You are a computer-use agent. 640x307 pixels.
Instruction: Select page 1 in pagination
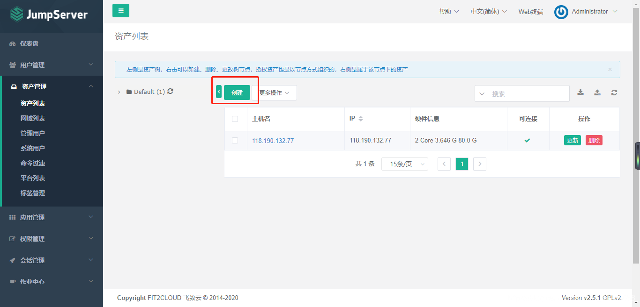[462, 164]
